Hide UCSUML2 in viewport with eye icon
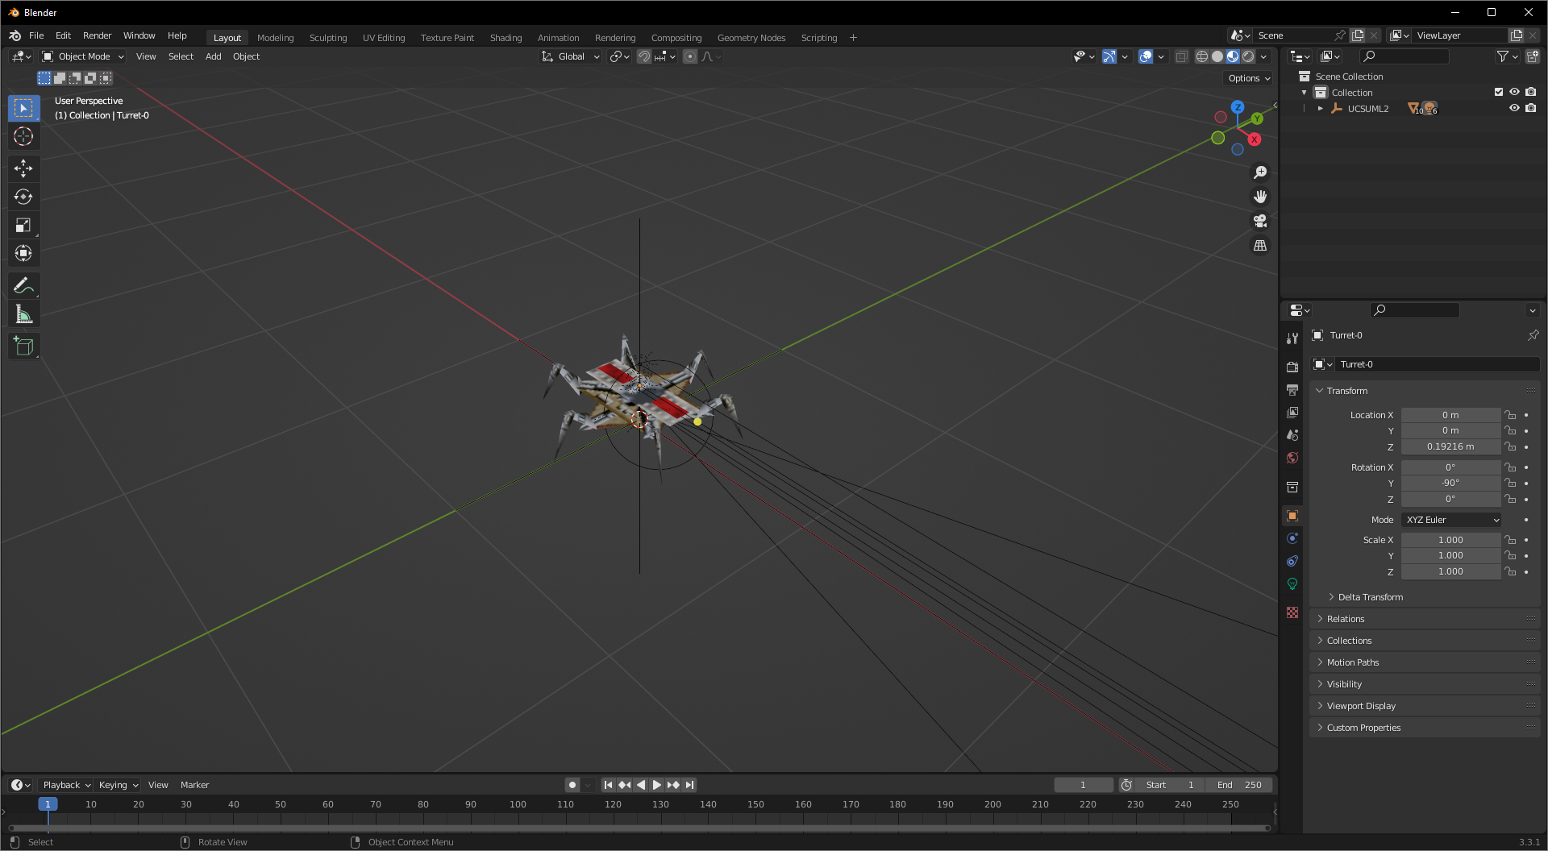 coord(1514,108)
